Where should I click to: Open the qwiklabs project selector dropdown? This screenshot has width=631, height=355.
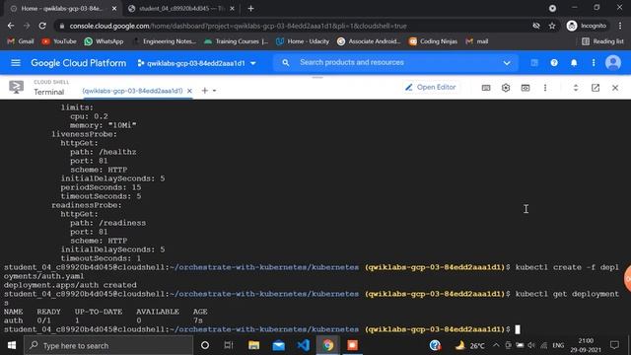(x=196, y=63)
